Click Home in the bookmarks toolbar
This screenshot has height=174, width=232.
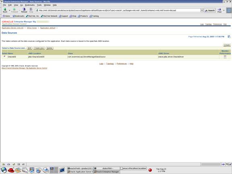coord(6,16)
